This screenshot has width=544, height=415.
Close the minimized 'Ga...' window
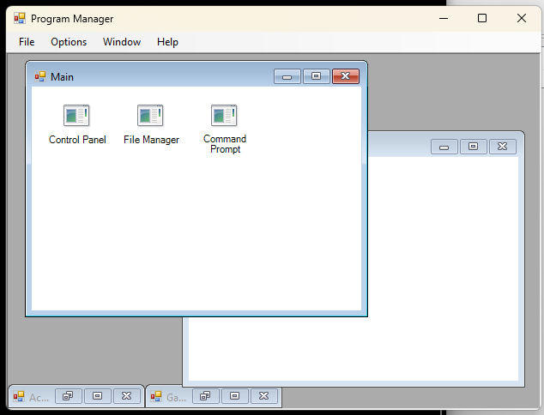point(264,396)
